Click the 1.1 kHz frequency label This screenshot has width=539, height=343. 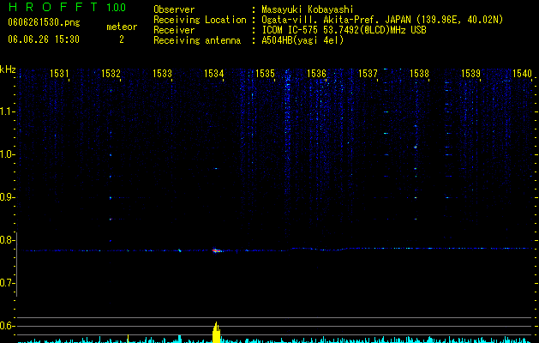click(7, 111)
